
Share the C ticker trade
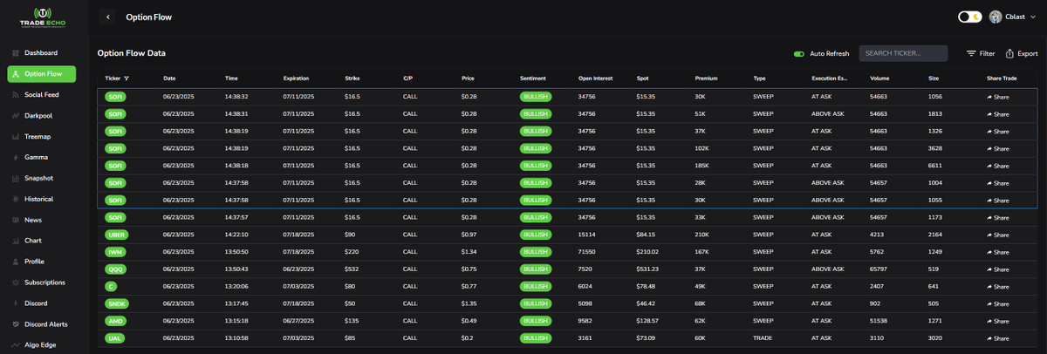coord(998,286)
